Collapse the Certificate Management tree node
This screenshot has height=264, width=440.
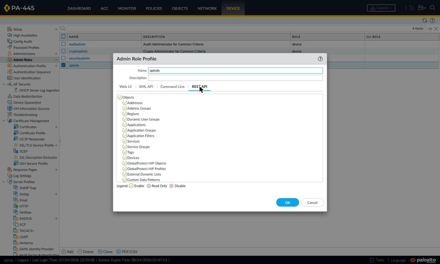click(4, 121)
